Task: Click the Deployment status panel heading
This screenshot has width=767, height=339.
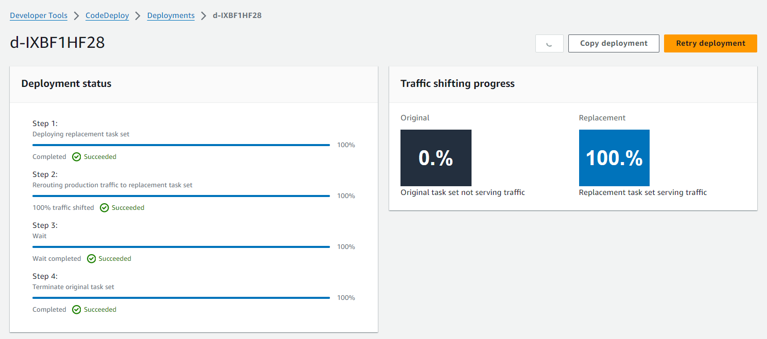Action: tap(66, 84)
